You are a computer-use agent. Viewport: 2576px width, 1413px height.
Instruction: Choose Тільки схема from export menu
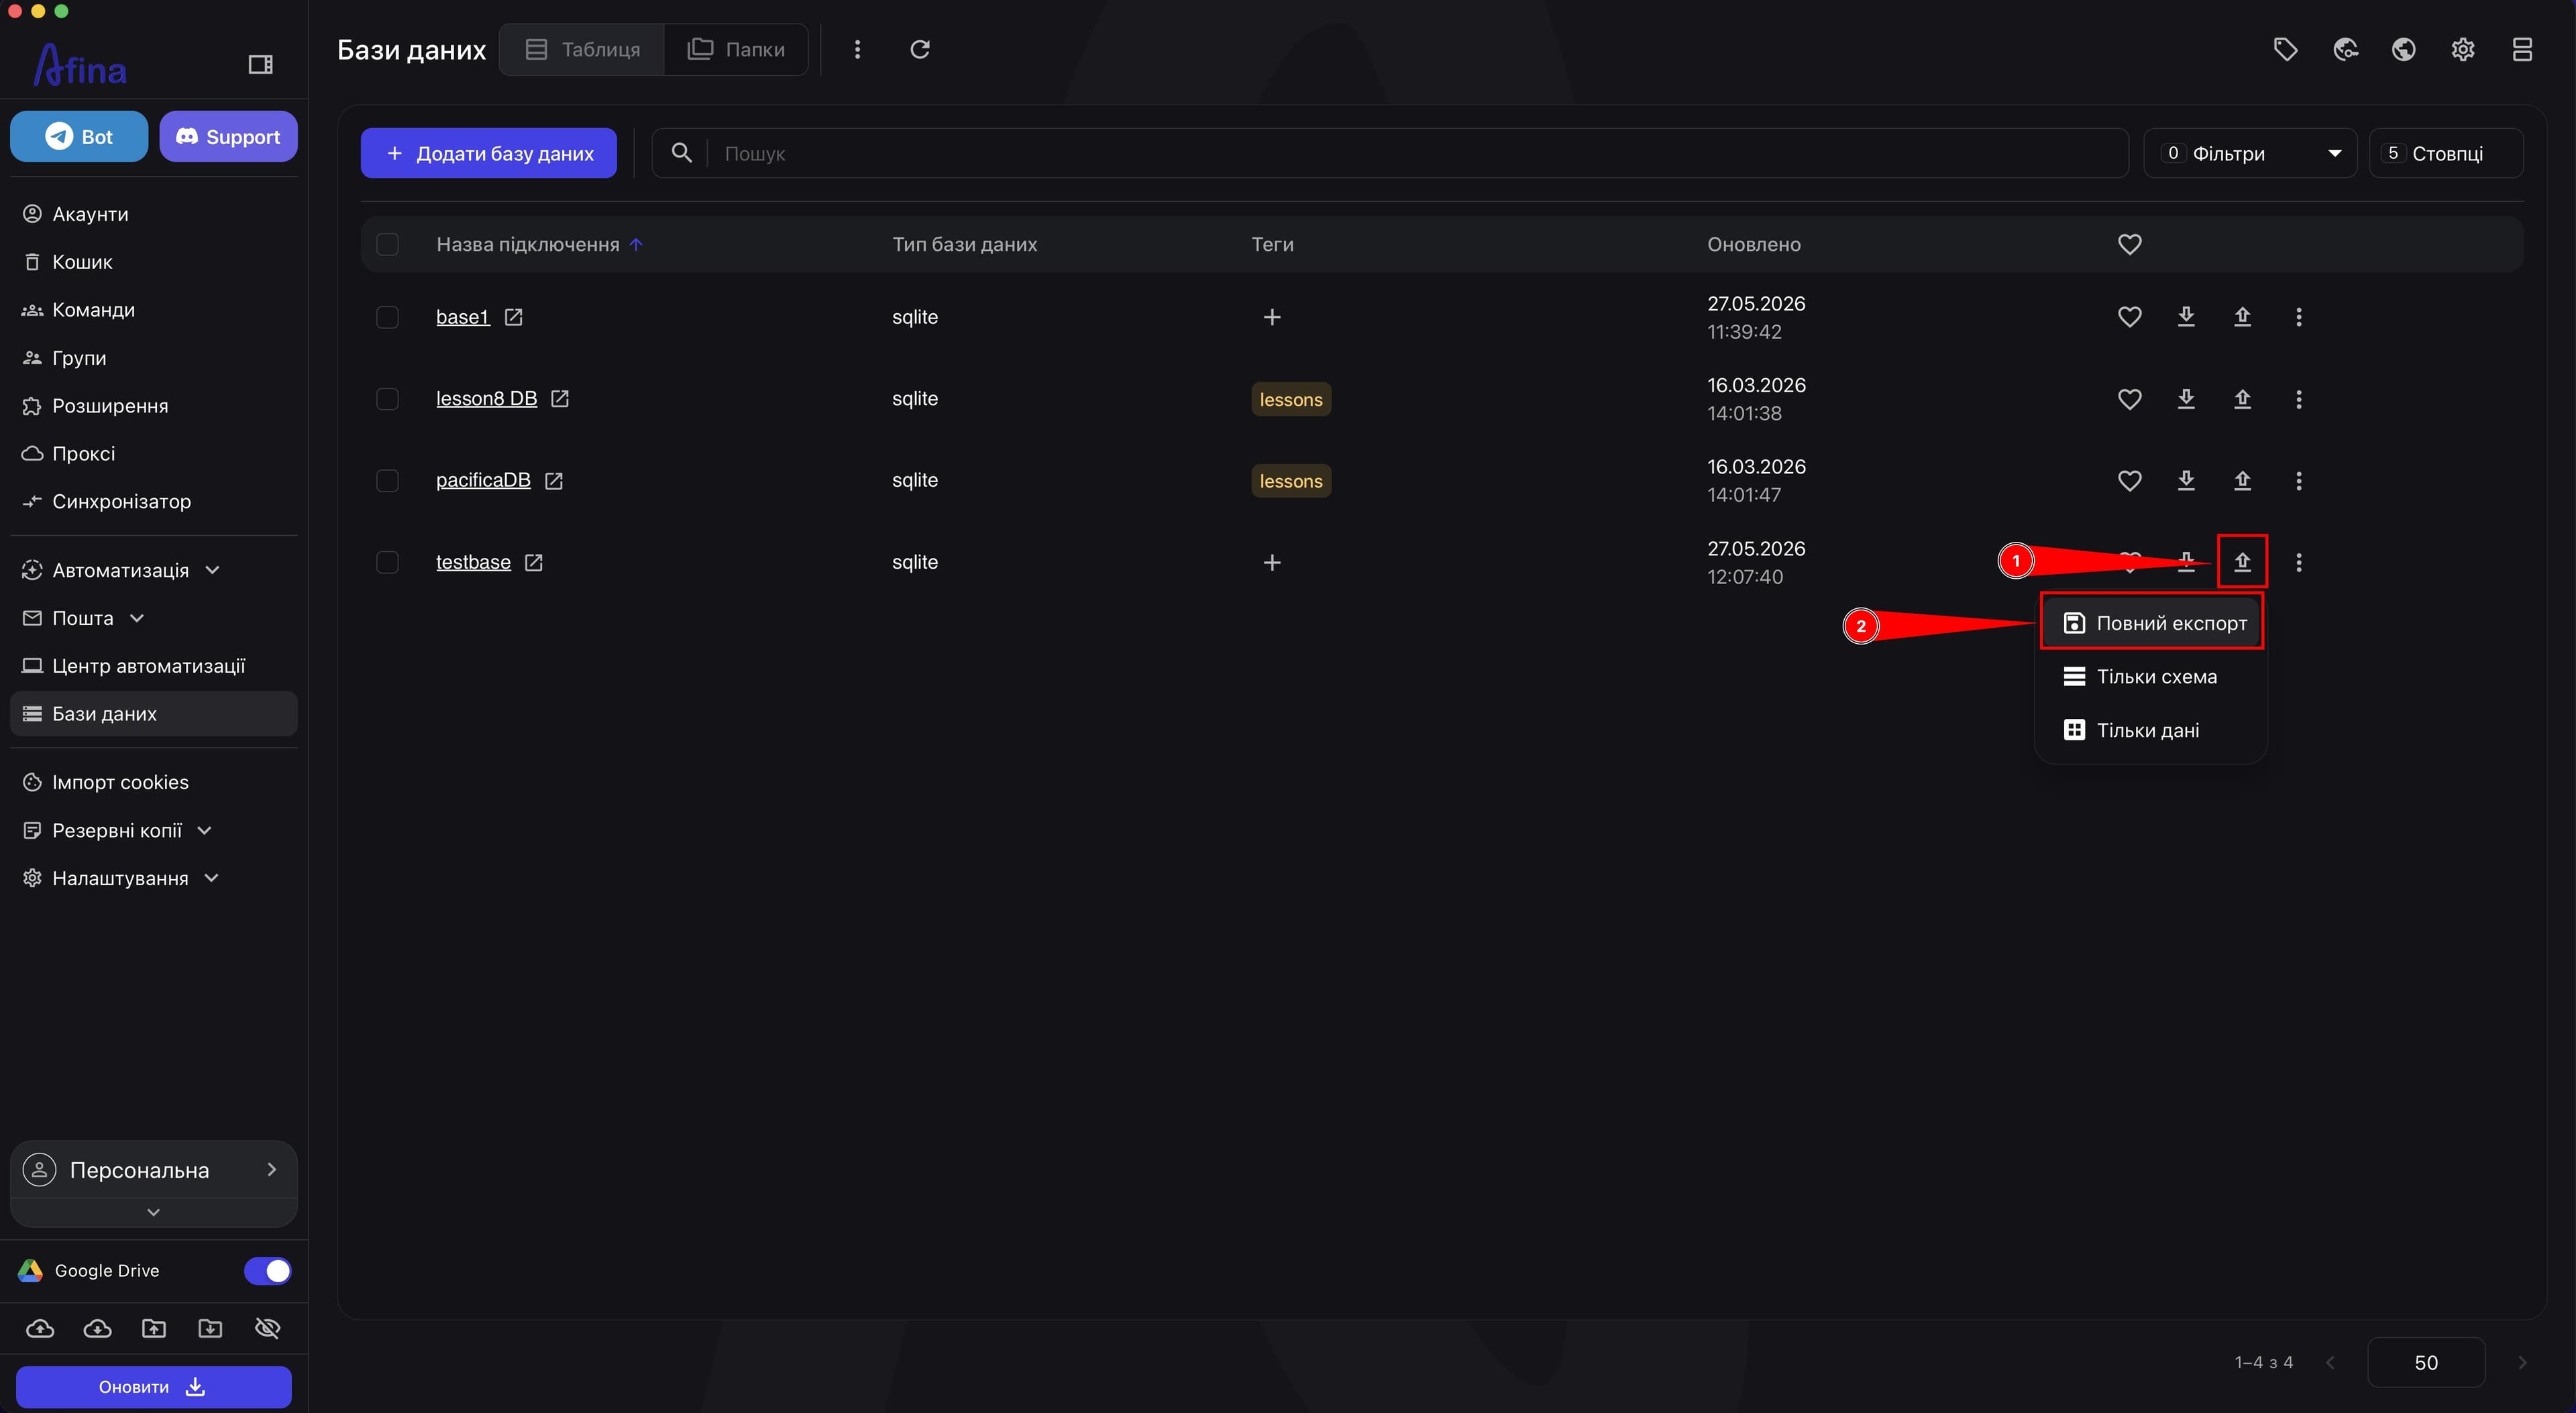(2152, 677)
